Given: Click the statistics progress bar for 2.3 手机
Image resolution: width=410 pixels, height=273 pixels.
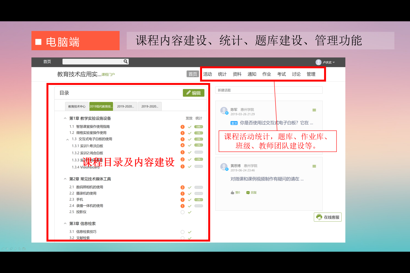Looking at the screenshot, I should pos(199,200).
